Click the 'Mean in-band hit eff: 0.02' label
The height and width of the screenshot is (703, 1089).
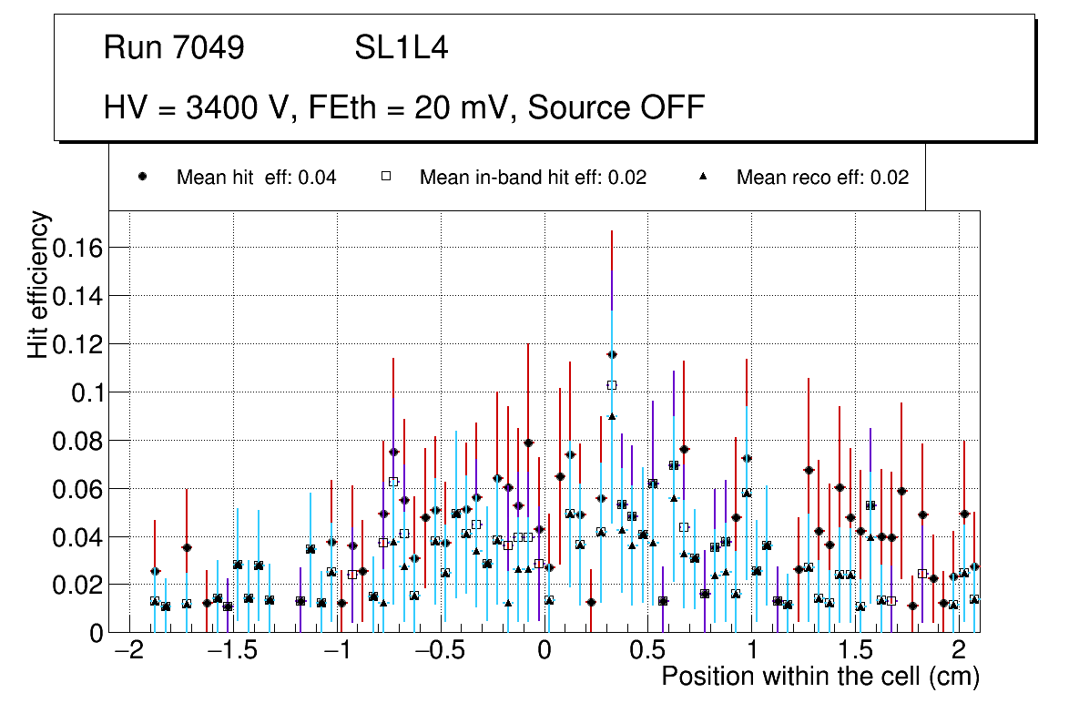(533, 178)
